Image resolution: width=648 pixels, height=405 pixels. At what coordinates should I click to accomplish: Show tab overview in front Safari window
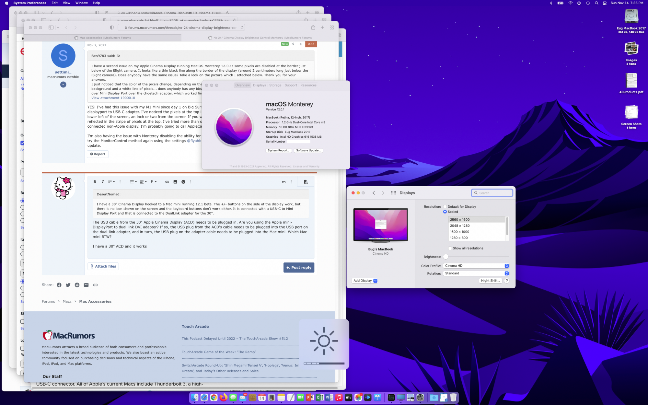coord(332,28)
